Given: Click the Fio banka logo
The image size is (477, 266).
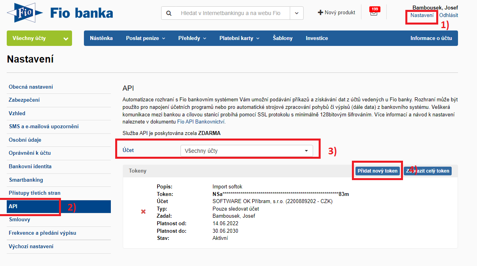Looking at the screenshot, I should coord(60,13).
